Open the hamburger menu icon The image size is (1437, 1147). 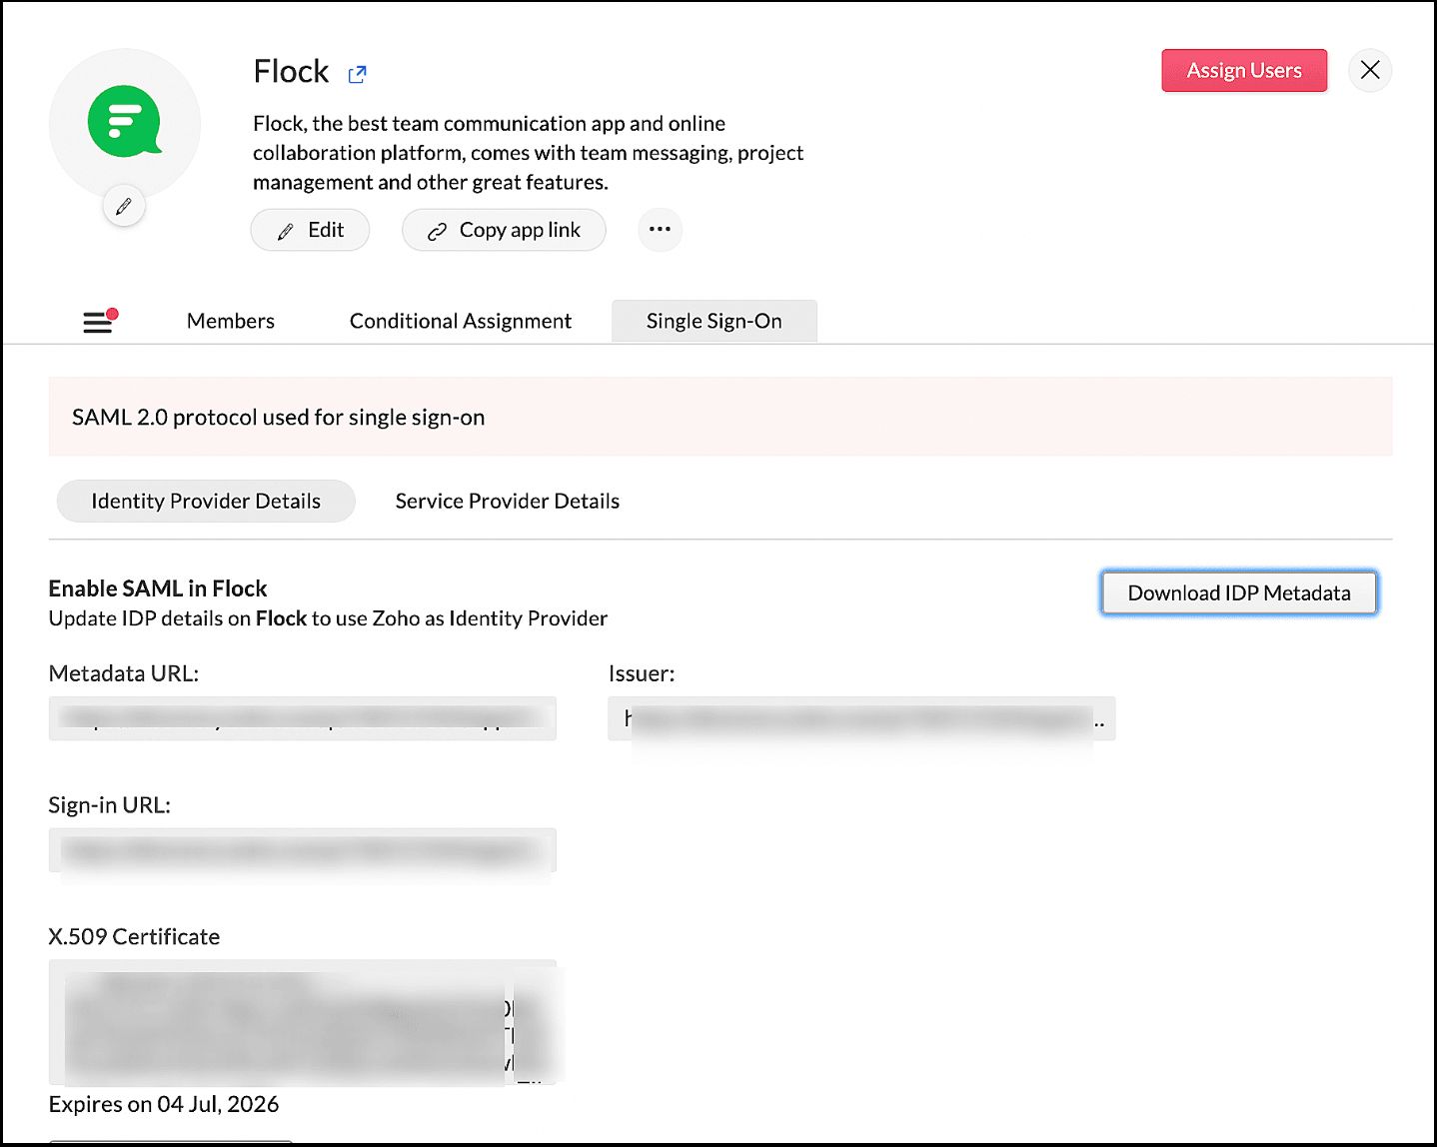(98, 322)
